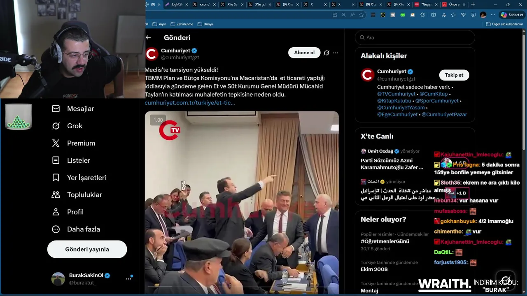Close the LightSh tab
Image resolution: width=527 pixels, height=296 pixels.
click(x=187, y=5)
